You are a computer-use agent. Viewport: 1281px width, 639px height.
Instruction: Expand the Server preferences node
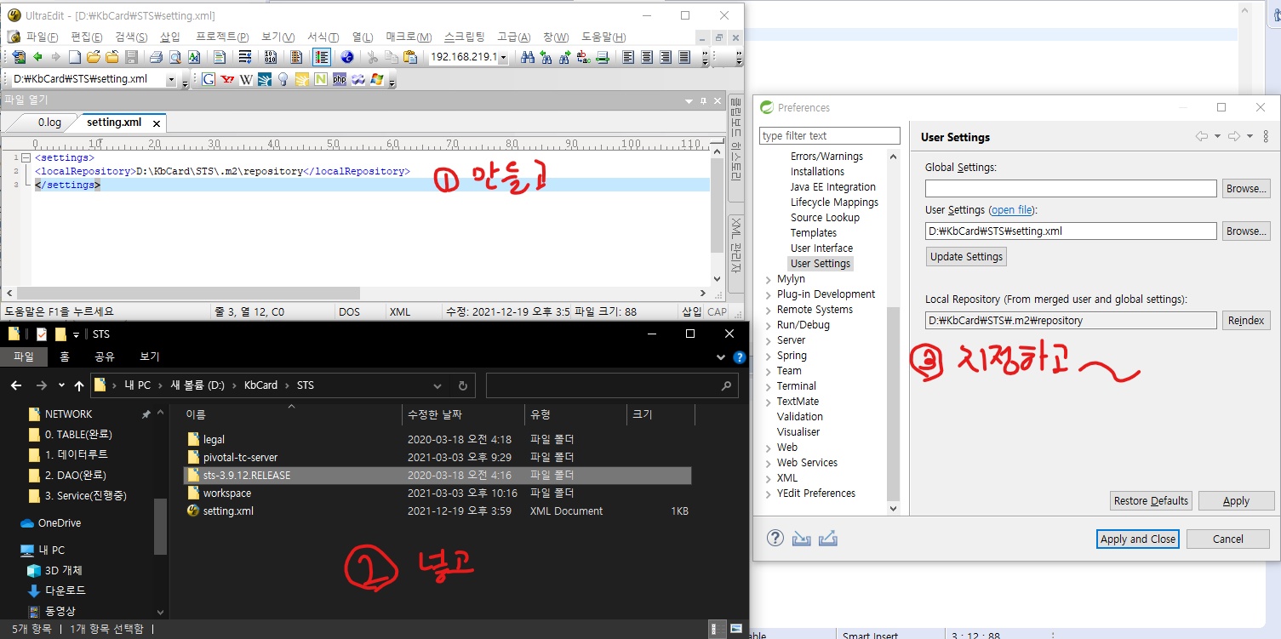pyautogui.click(x=769, y=340)
